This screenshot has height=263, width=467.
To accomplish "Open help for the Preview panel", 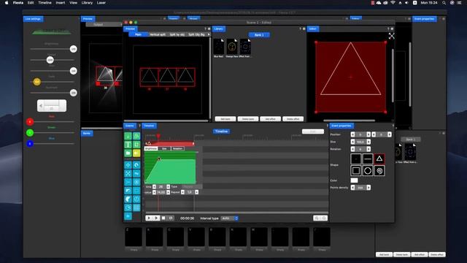I will coord(205,28).
